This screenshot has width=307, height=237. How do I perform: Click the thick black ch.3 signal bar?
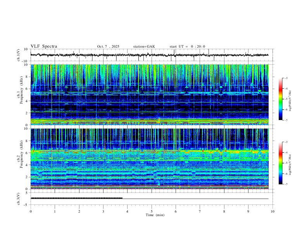click(76, 198)
